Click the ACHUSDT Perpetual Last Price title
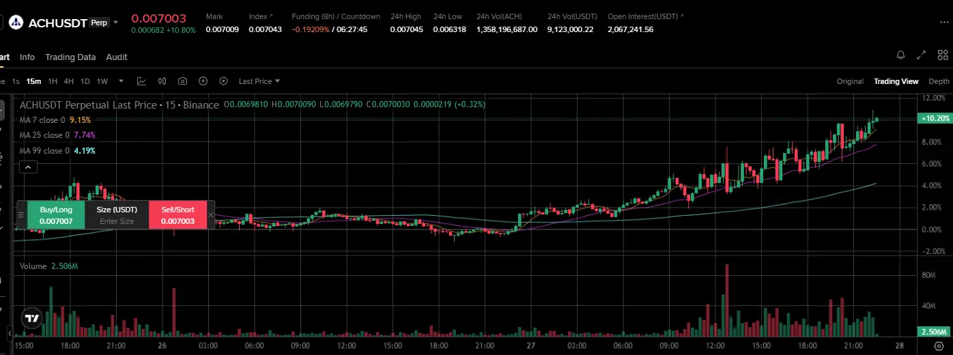Image resolution: width=953 pixels, height=355 pixels. coord(119,105)
